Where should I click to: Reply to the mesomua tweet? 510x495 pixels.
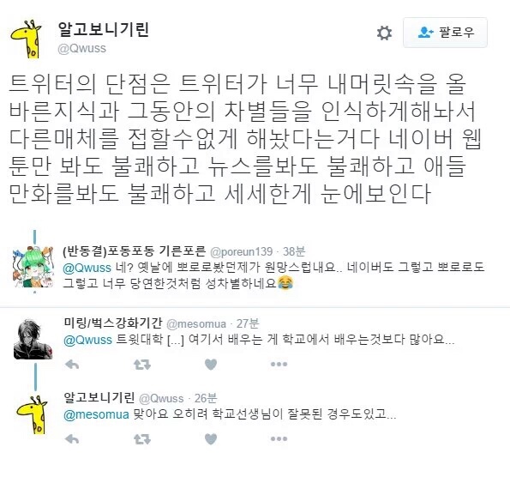pyautogui.click(x=72, y=365)
